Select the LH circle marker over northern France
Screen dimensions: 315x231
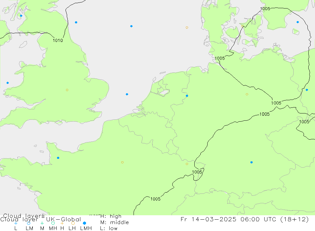(x=122, y=162)
